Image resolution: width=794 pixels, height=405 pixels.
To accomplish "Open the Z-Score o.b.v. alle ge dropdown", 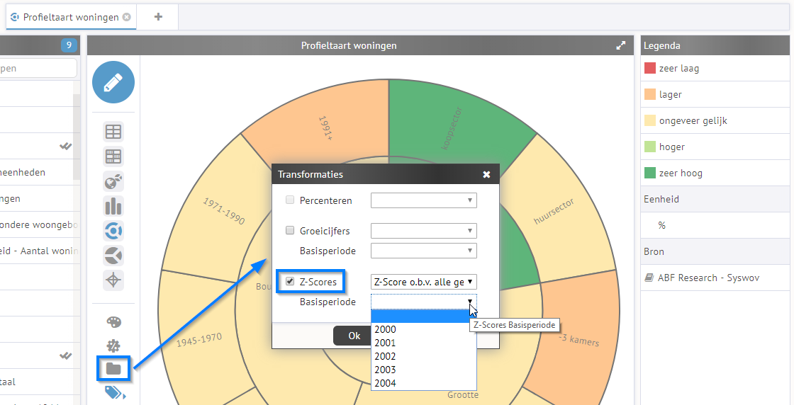I will (424, 282).
